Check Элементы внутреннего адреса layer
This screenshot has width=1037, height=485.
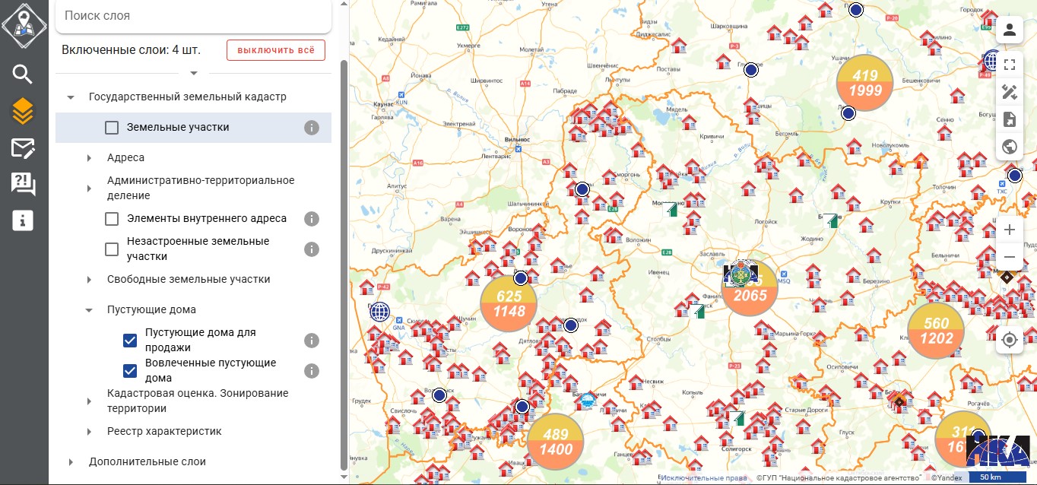(112, 219)
